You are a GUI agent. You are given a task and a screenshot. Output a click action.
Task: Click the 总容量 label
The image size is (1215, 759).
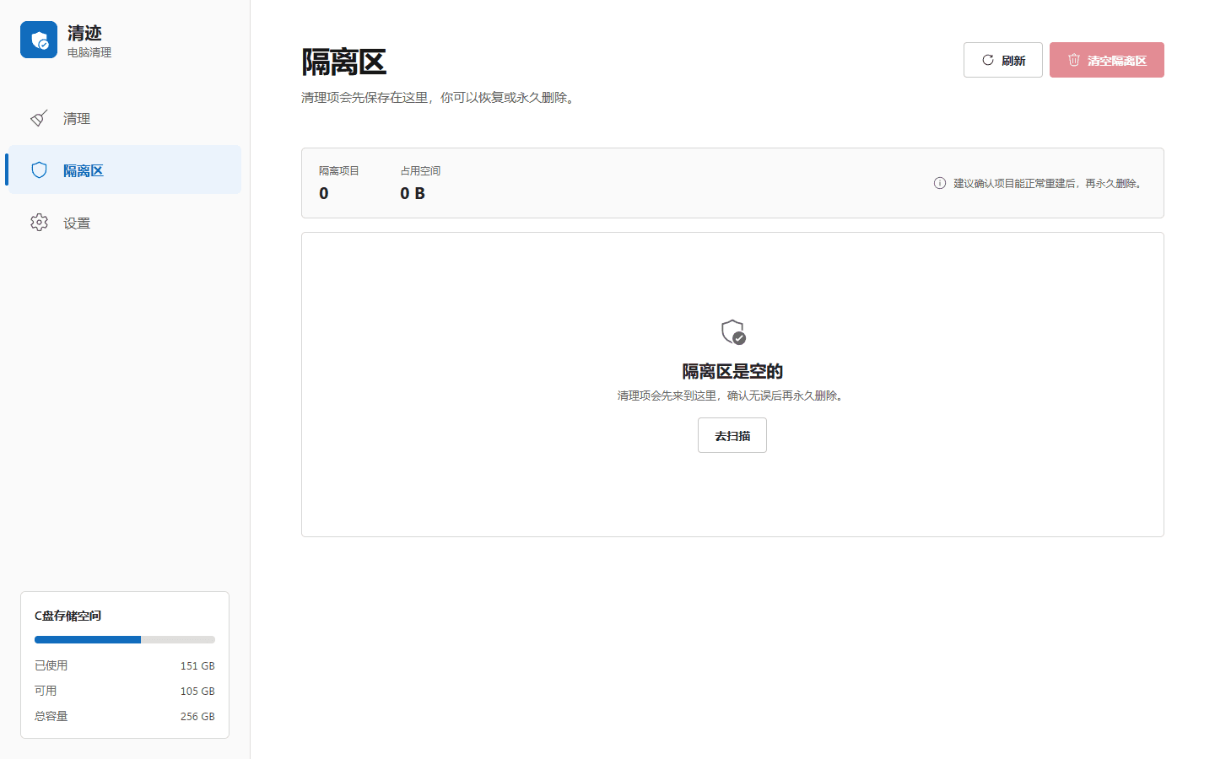click(51, 716)
